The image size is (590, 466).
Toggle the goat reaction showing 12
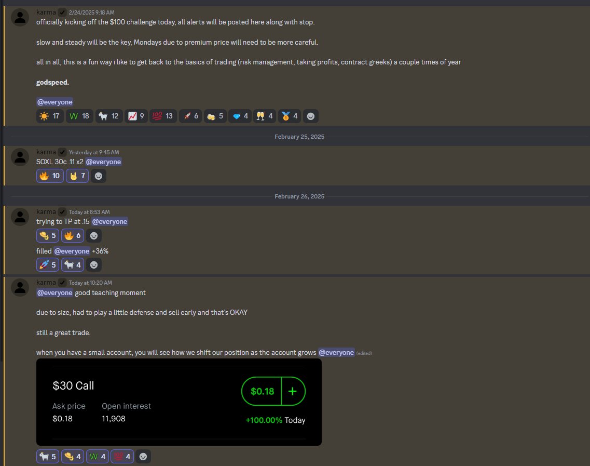coord(109,116)
